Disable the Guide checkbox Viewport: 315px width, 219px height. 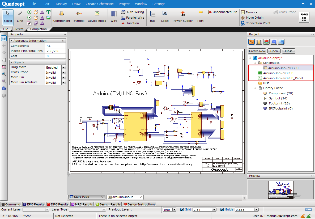(222, 210)
